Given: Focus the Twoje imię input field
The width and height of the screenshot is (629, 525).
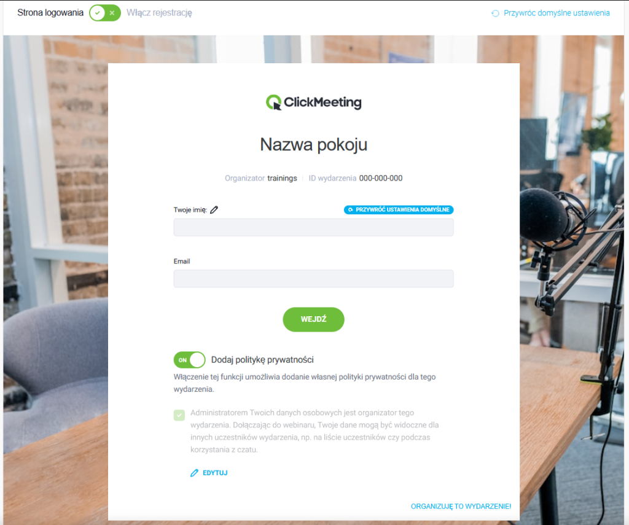Looking at the screenshot, I should pos(314,227).
